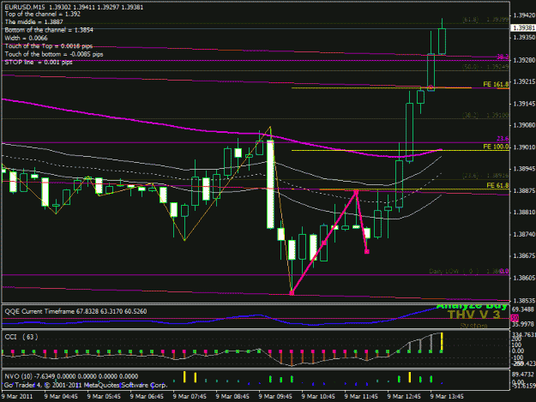Select the '9 Mar 09:45' time label
536x402 pixels.
275,397
